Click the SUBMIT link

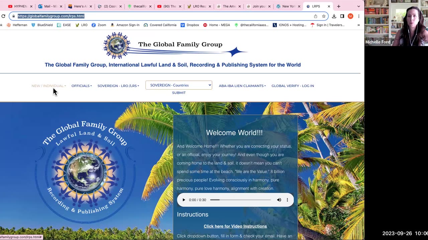click(179, 93)
